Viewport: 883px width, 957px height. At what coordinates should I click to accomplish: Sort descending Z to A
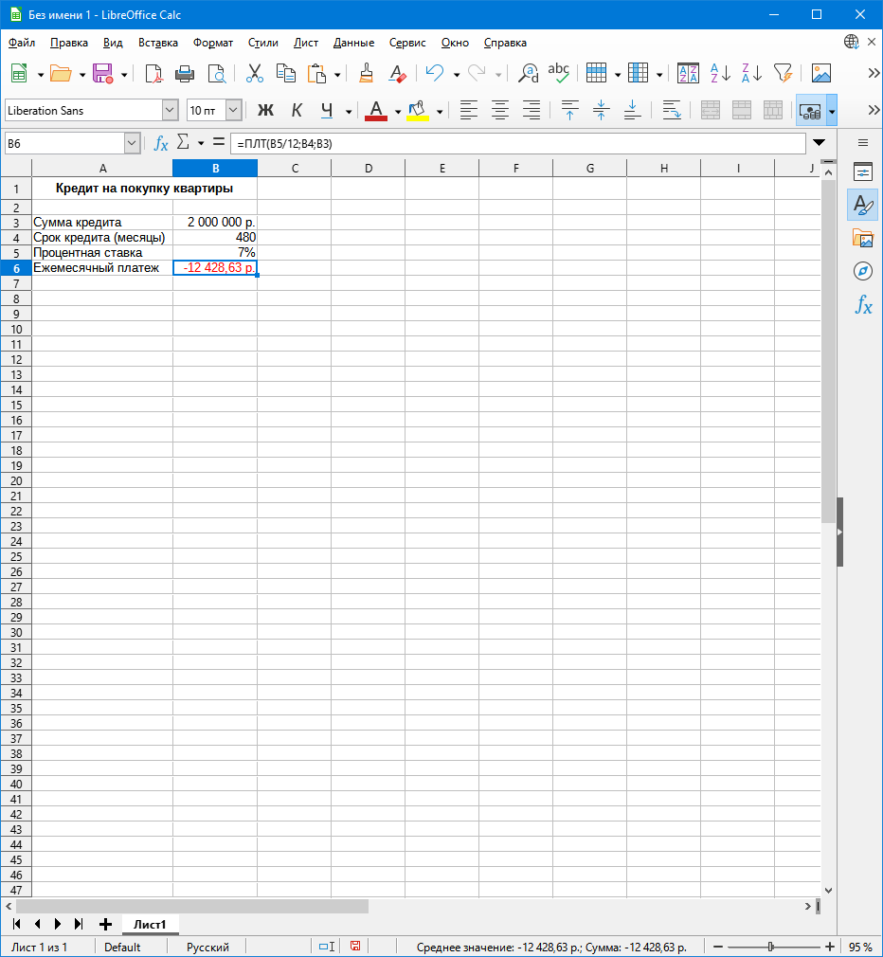(752, 74)
